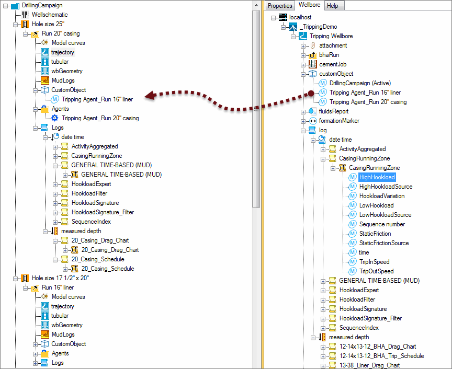452x369 pixels.
Task: Select Tripping Agent_Run 16" liner in Wellbore tree
Action: point(365,93)
